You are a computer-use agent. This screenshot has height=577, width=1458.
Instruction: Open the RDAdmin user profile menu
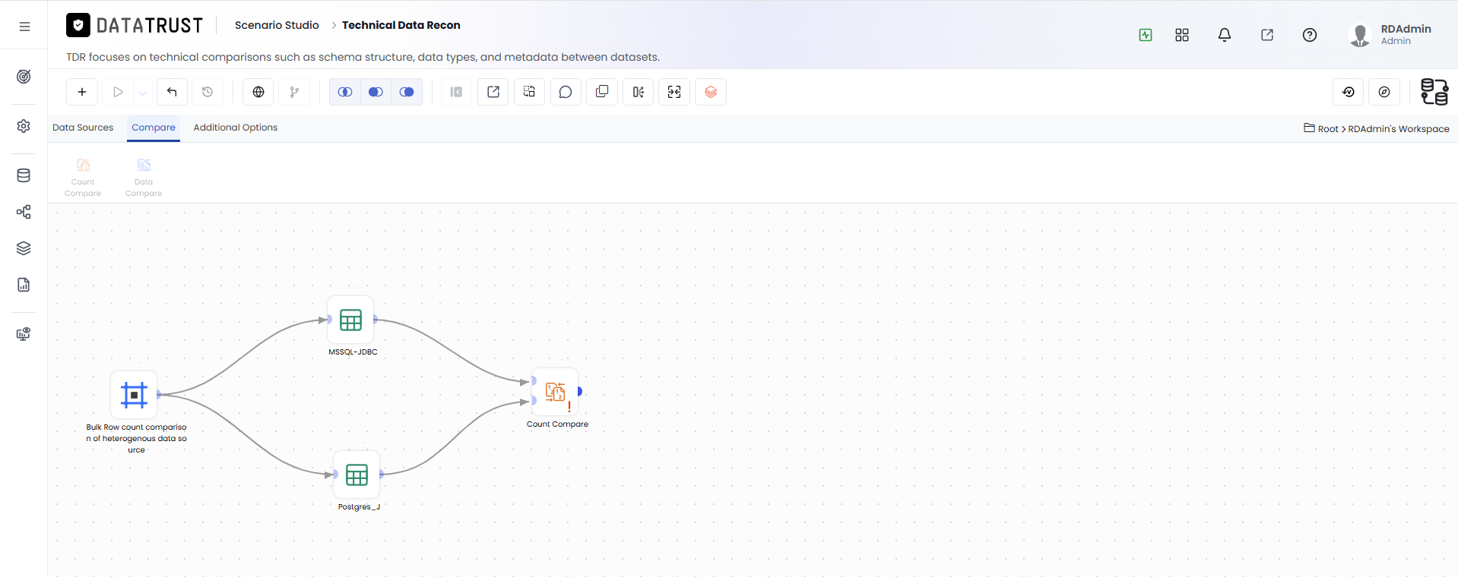click(x=1390, y=35)
